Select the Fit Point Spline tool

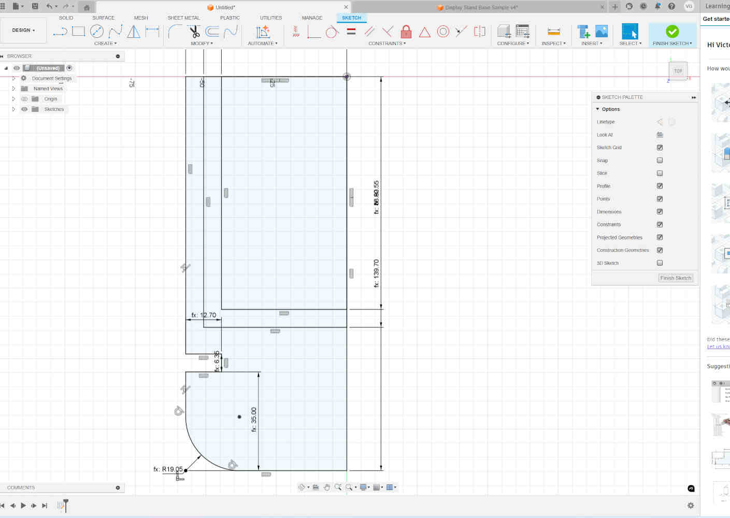(x=115, y=32)
